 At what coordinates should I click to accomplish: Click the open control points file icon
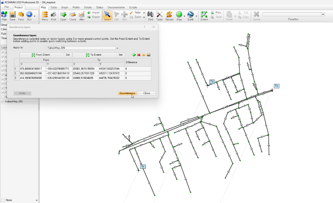pyautogui.click(x=143, y=55)
